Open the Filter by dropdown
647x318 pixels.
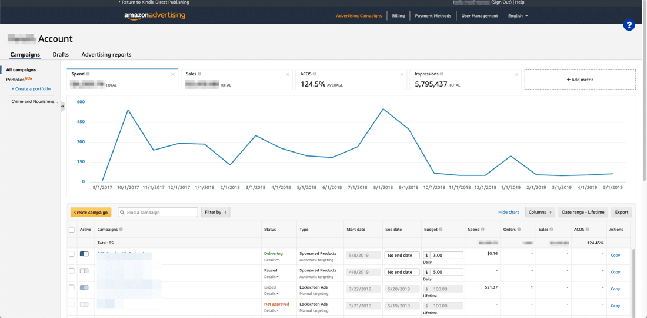215,212
